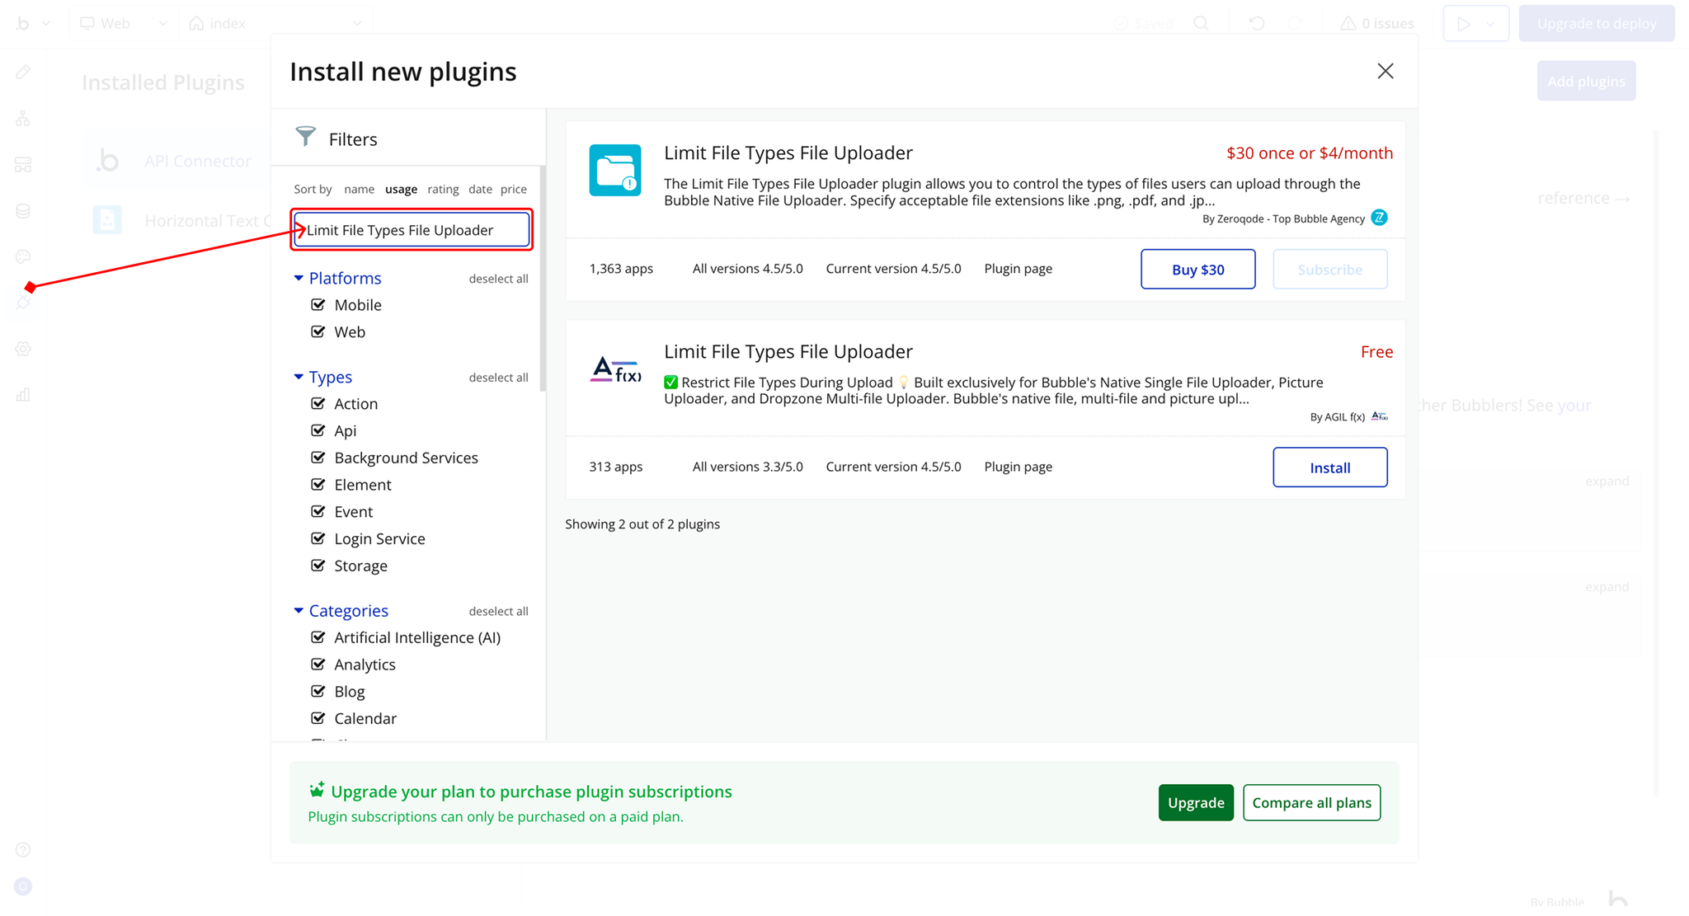This screenshot has width=1689, height=916.
Task: Uncheck the Background Services type checkbox
Action: 318,458
